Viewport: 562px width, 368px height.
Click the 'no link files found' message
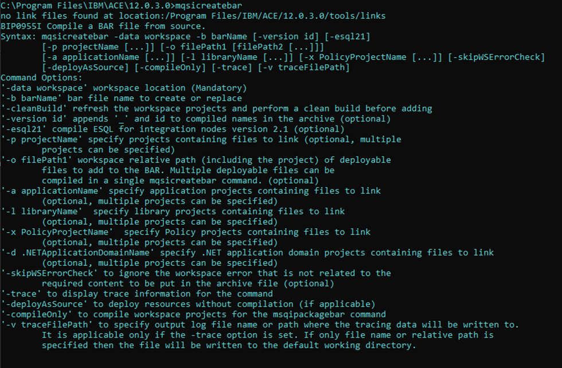tap(193, 16)
